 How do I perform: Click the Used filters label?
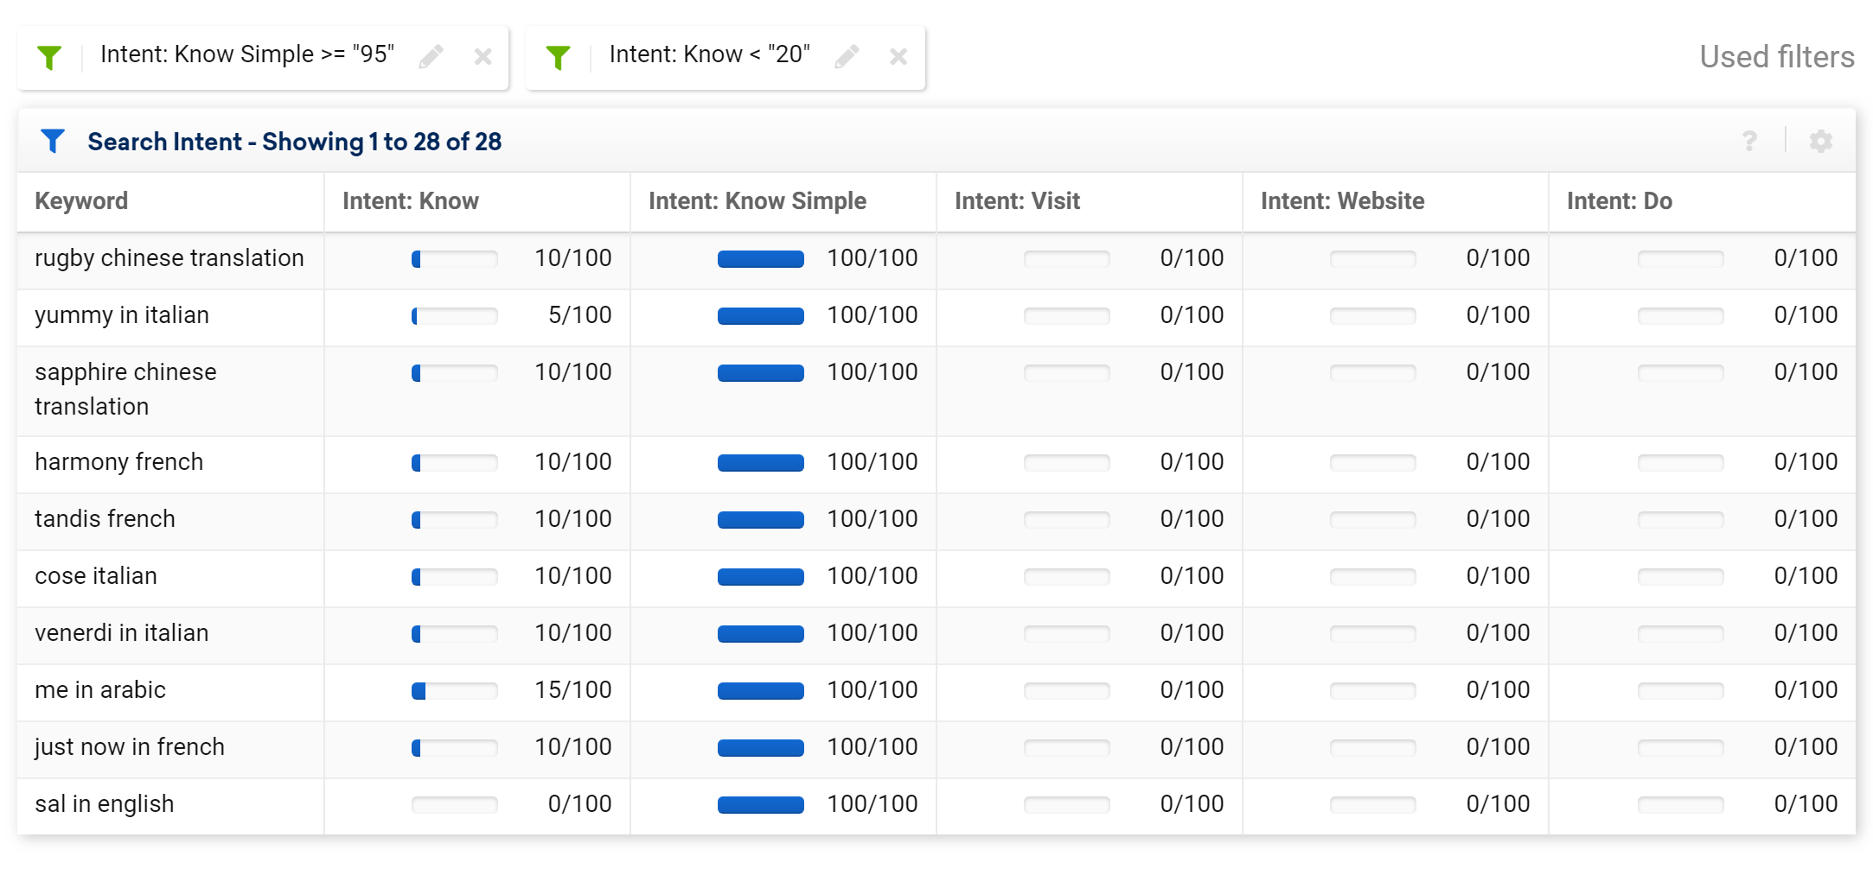point(1777,57)
